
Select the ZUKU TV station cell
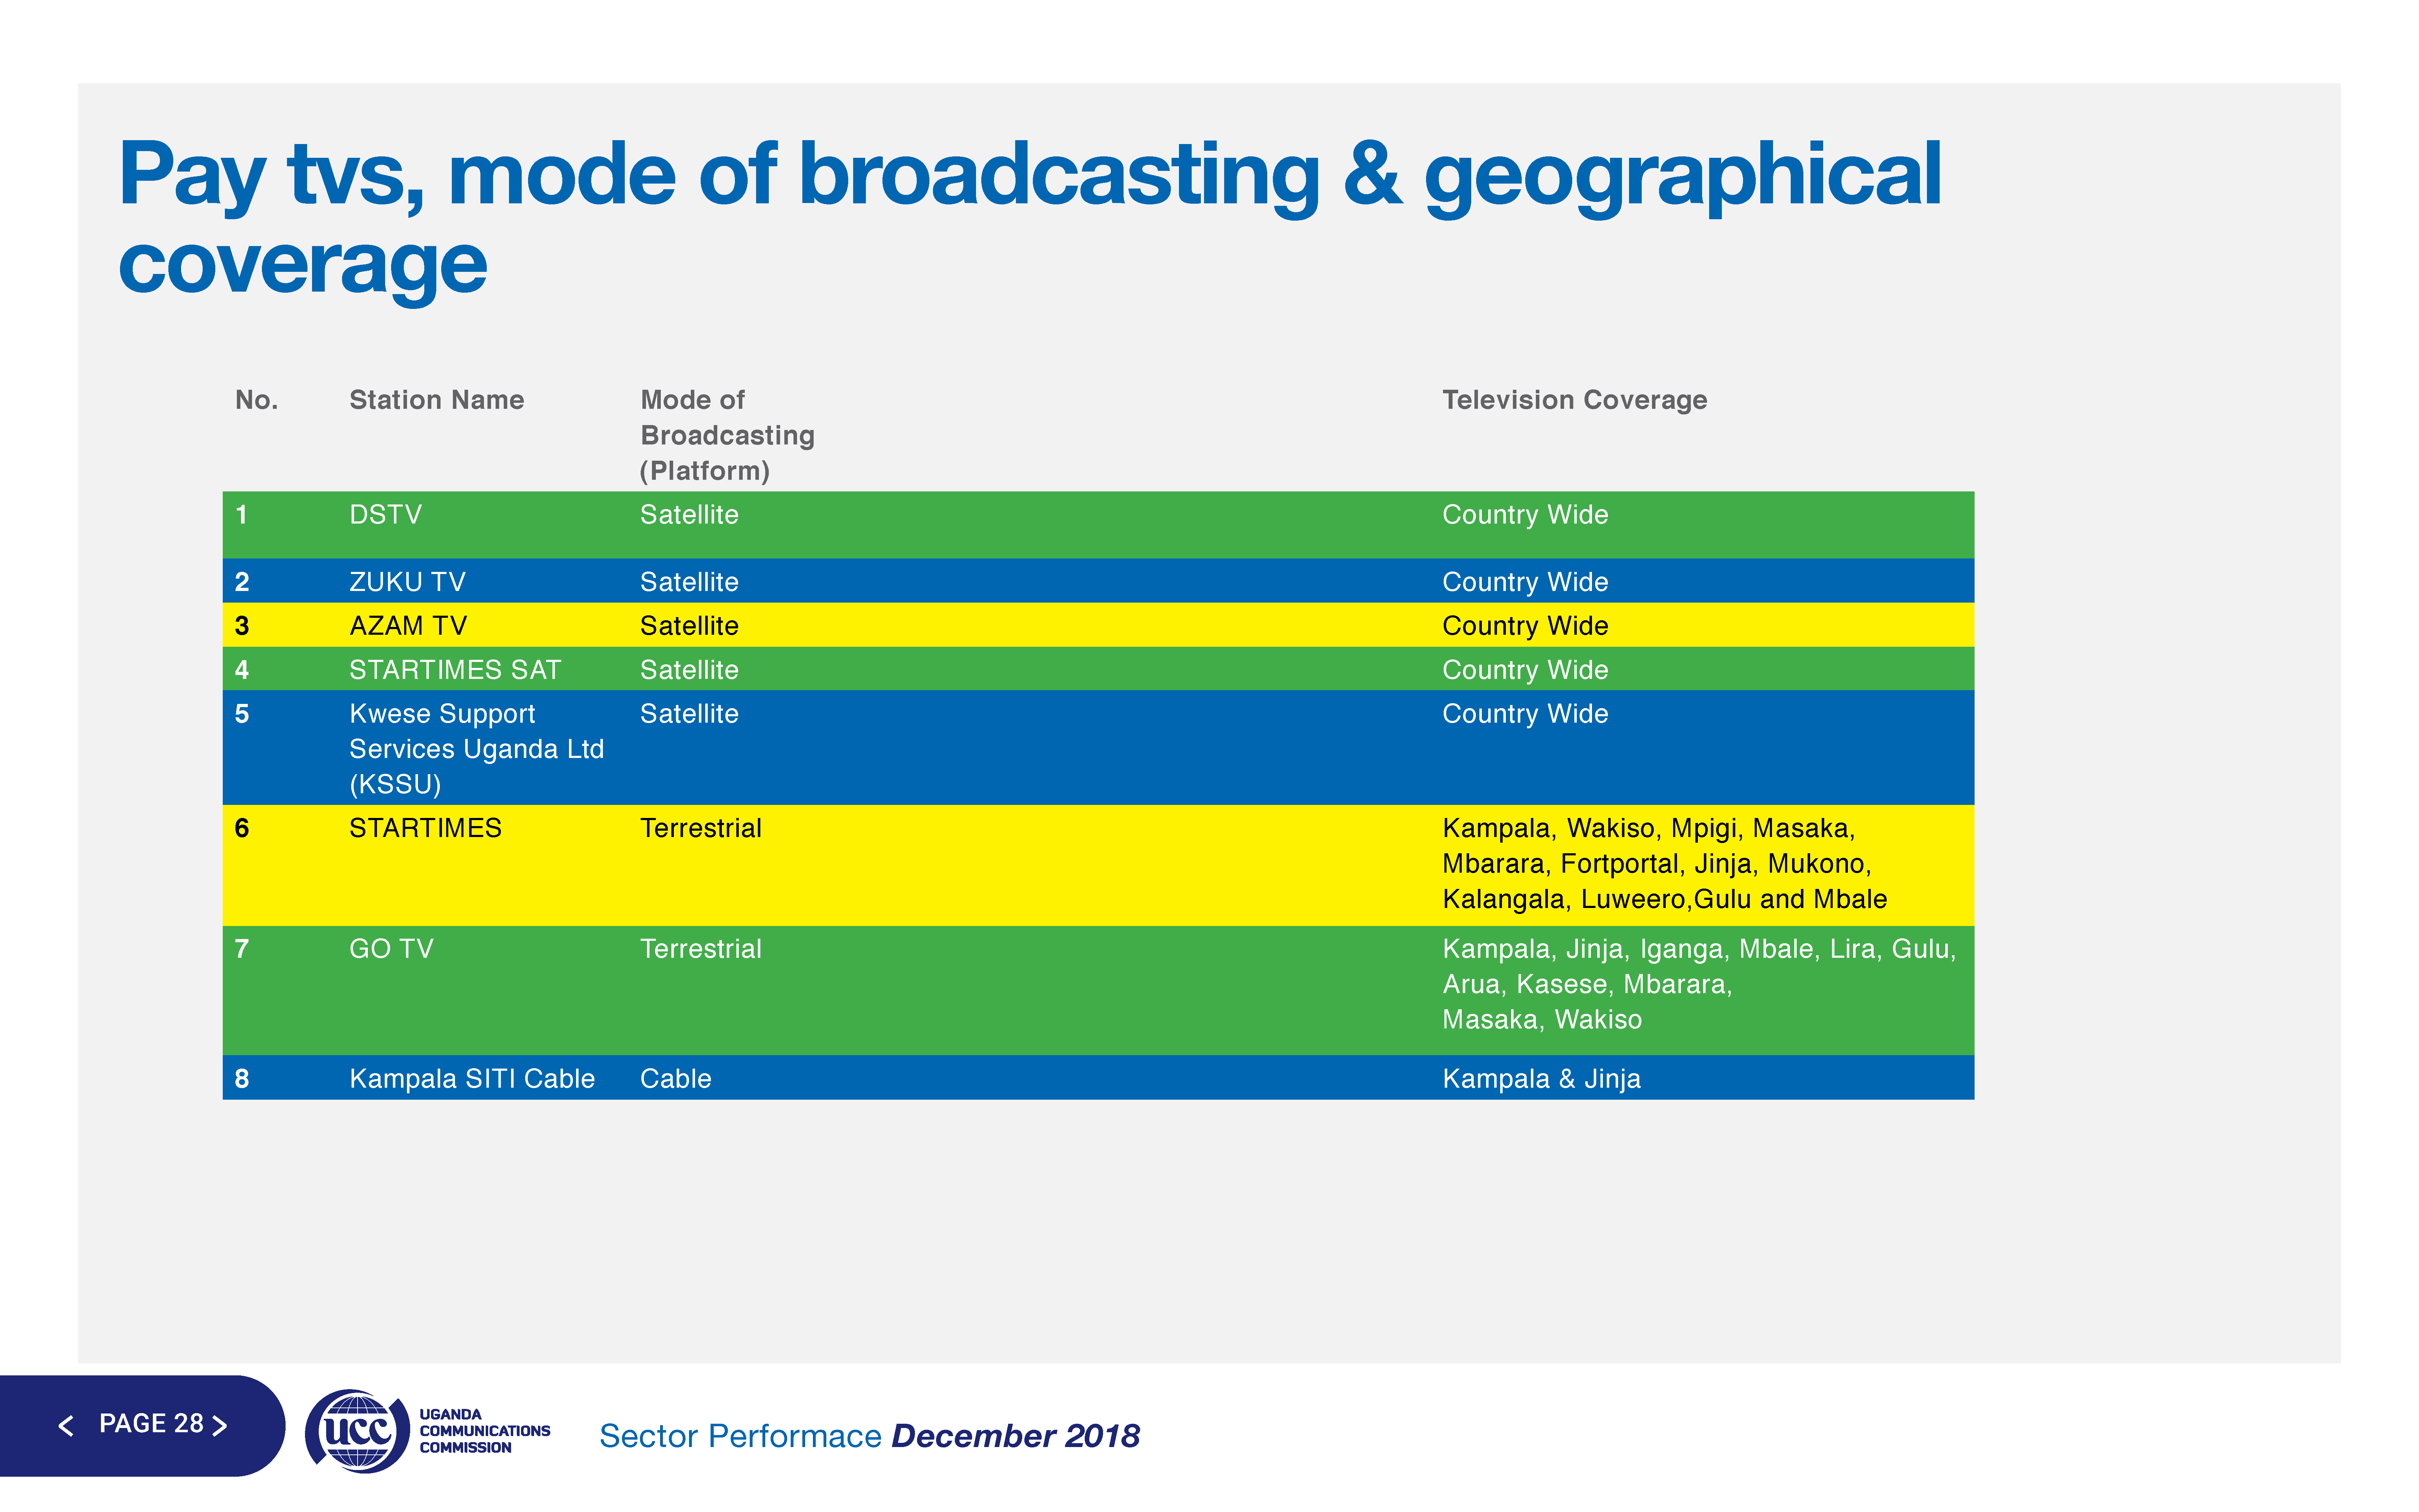pyautogui.click(x=407, y=582)
